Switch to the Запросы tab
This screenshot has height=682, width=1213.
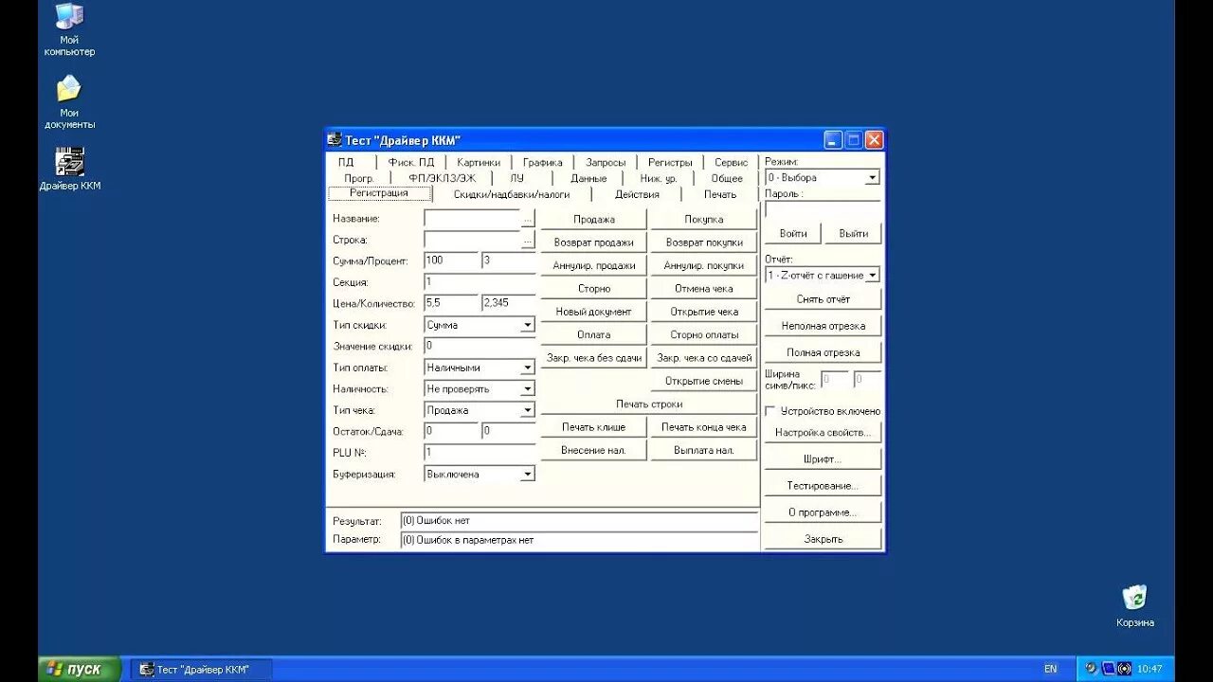pos(606,162)
